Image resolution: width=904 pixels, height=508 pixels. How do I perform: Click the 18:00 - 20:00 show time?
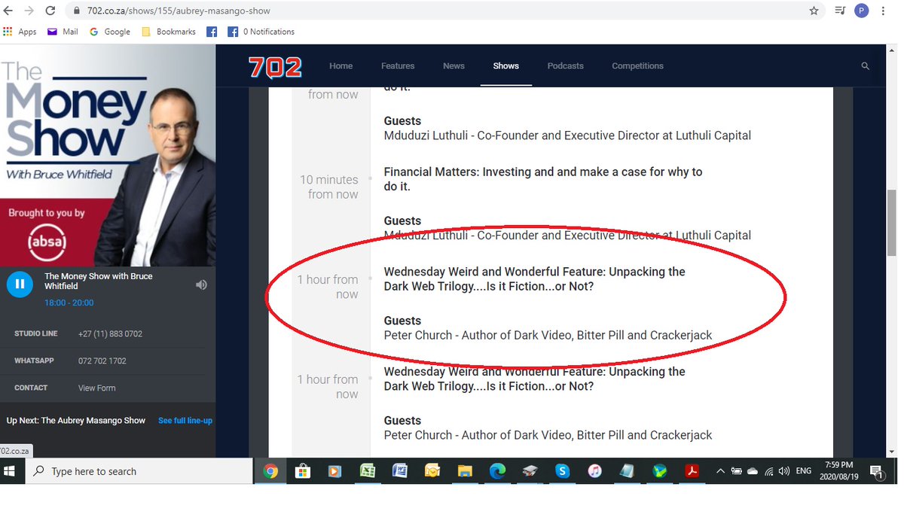click(x=69, y=303)
